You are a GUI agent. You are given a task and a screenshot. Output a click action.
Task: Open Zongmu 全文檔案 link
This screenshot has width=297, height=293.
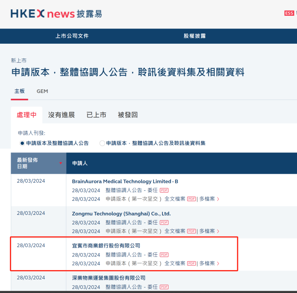coord(175,231)
